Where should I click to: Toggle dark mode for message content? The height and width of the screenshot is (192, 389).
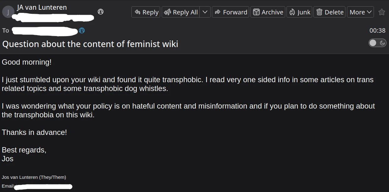click(x=377, y=43)
